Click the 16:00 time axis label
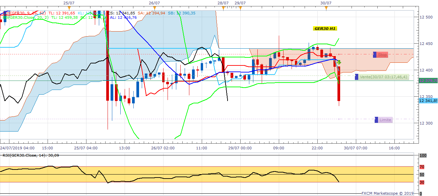This screenshot has width=438, height=196. [x=394, y=148]
